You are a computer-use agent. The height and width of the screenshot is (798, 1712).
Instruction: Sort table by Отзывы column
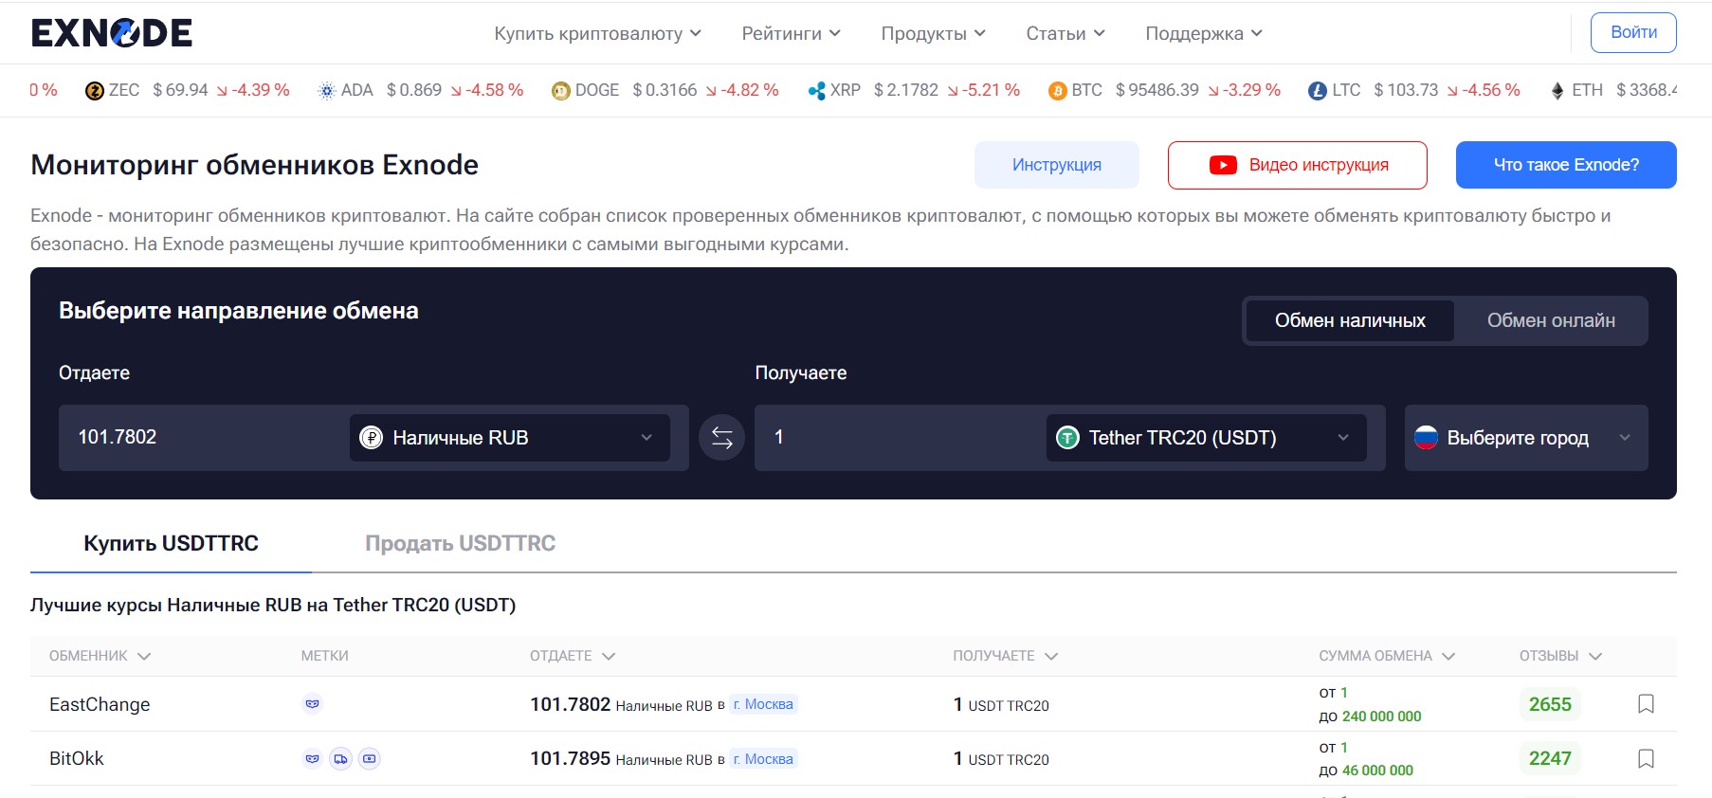(1560, 656)
